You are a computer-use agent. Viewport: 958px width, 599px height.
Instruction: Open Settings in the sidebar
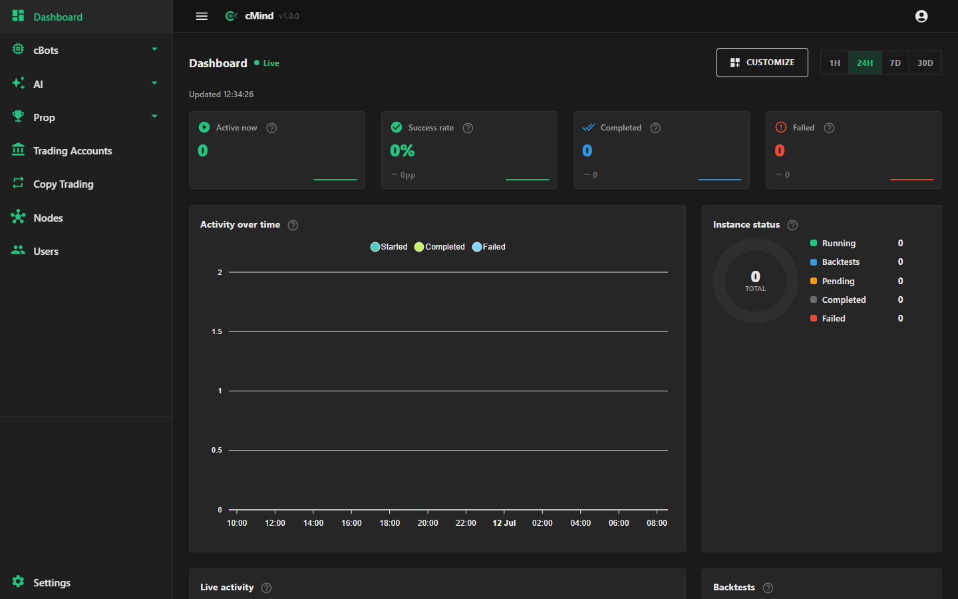(86, 582)
